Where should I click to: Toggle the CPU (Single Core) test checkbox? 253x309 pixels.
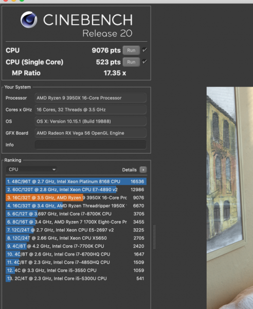click(x=144, y=62)
